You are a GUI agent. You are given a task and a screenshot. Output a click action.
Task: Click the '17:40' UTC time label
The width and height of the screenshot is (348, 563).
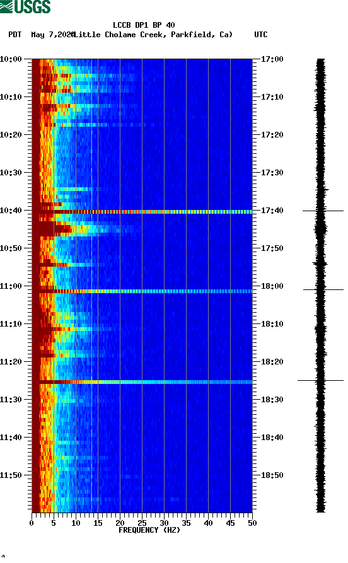click(272, 211)
